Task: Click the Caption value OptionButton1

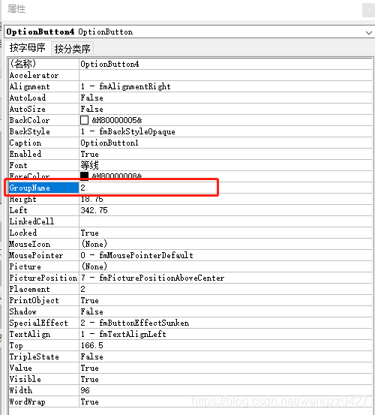Action: pos(109,143)
